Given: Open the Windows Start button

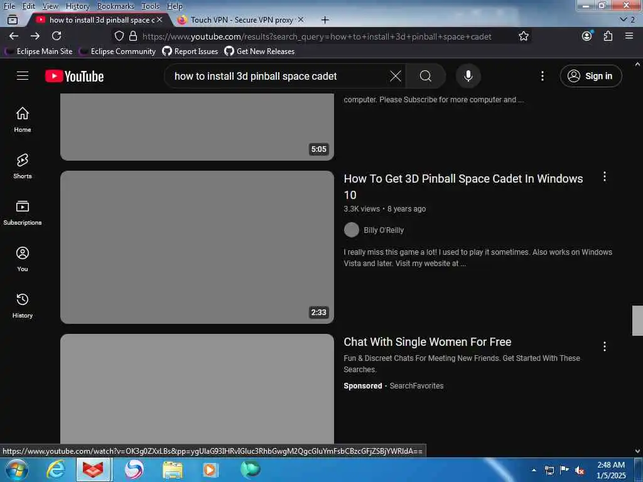Looking at the screenshot, I should pyautogui.click(x=16, y=469).
